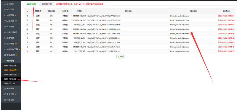This screenshot has height=110, width=237.
Task: Click the pin icon beside 插件管理
Action: pyautogui.click(x=16, y=44)
